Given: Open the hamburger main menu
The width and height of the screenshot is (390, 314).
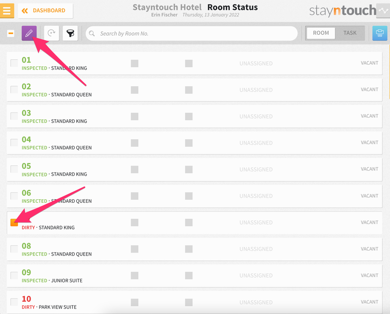Looking at the screenshot, I should [7, 11].
